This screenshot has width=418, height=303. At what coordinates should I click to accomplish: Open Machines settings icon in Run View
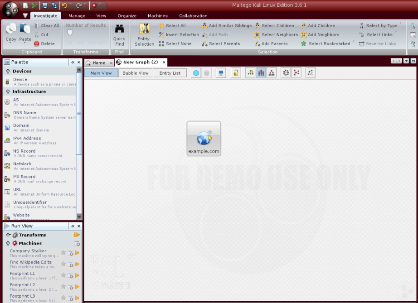click(78, 243)
